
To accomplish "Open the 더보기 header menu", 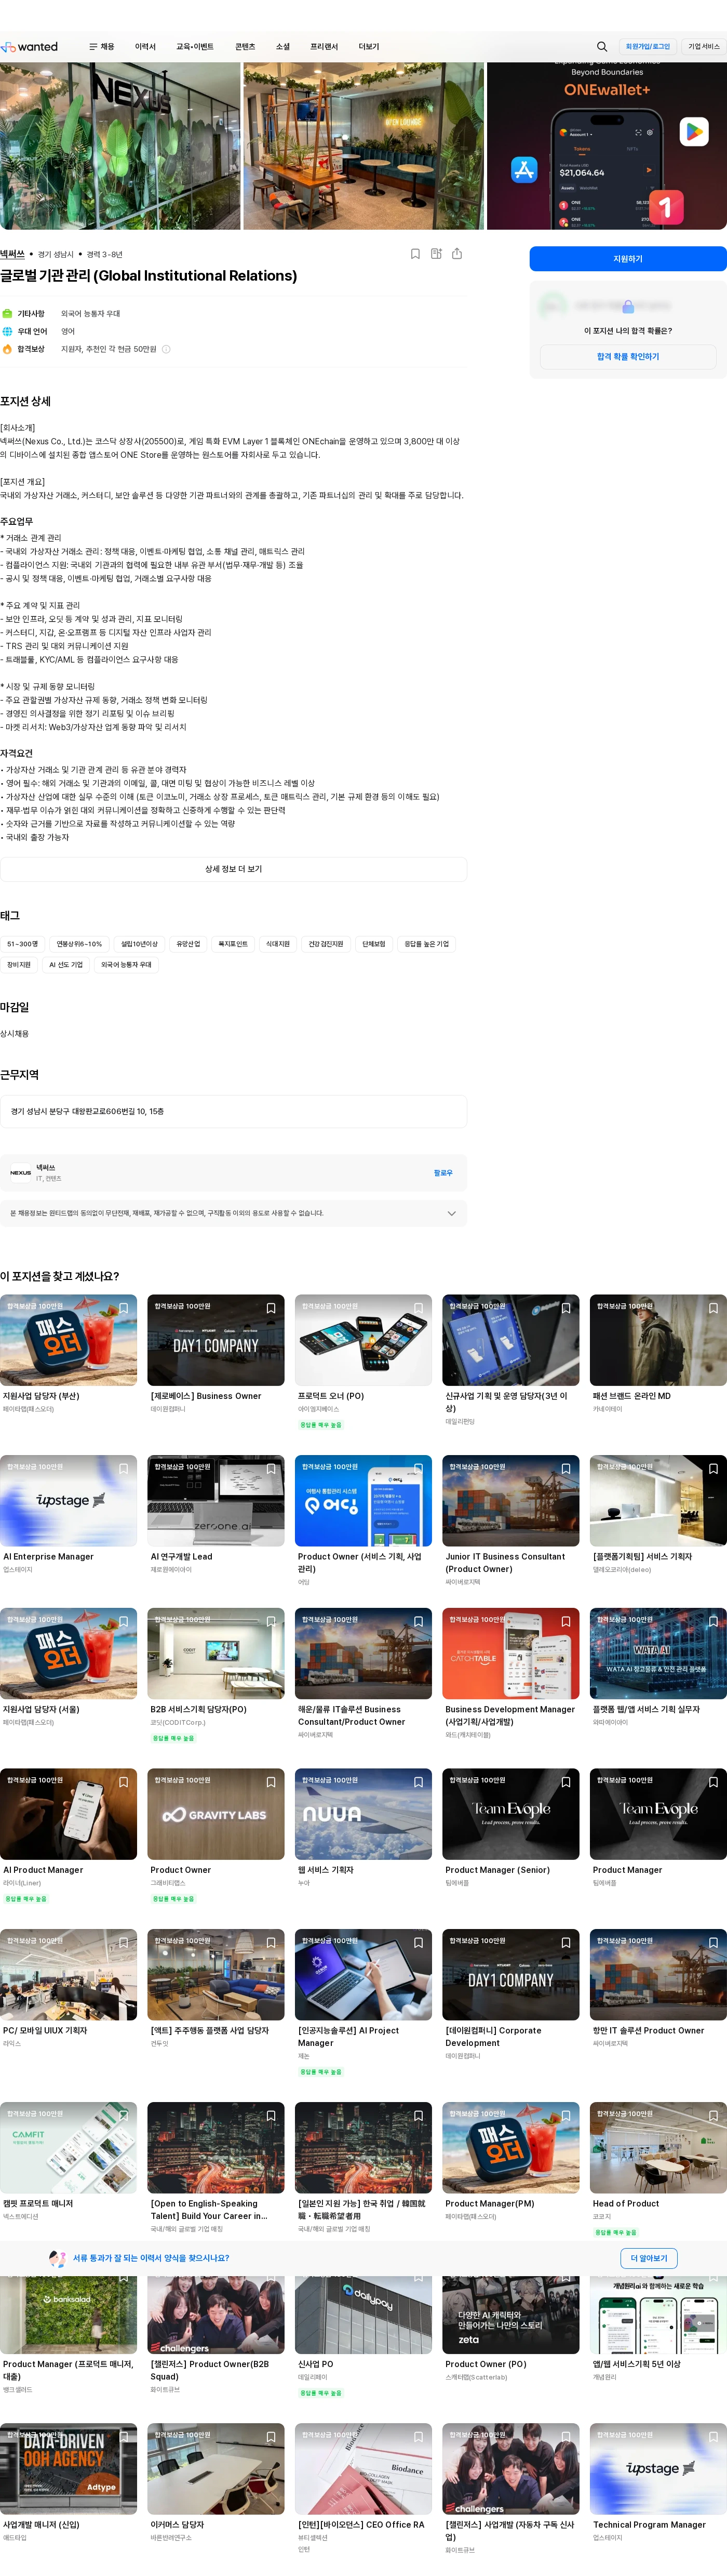I will [x=369, y=47].
